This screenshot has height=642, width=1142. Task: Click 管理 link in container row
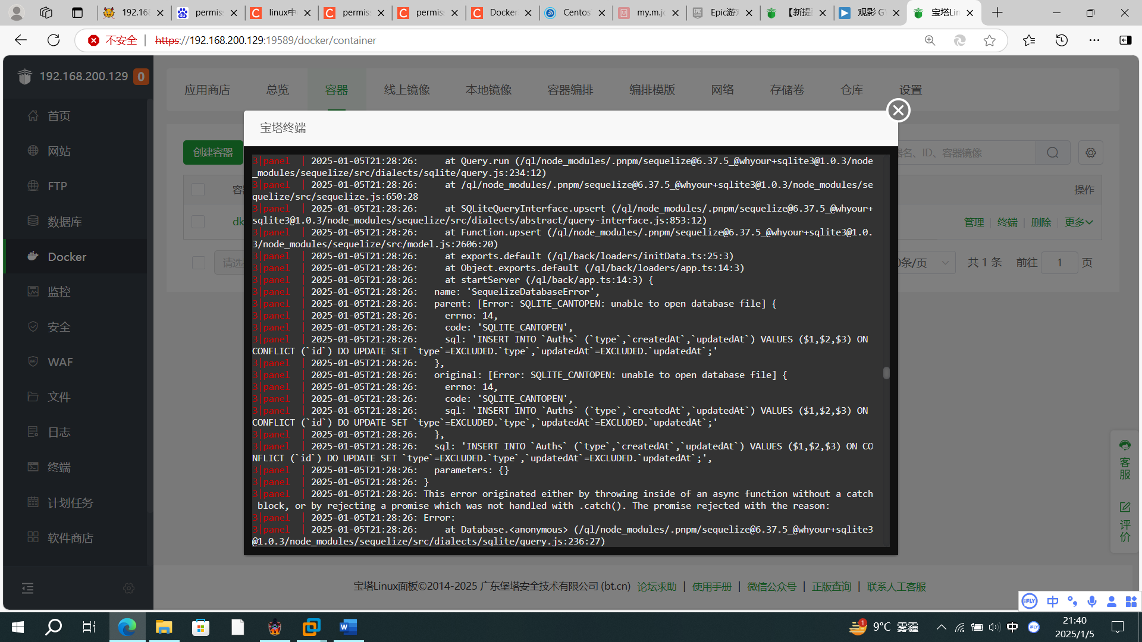[974, 222]
